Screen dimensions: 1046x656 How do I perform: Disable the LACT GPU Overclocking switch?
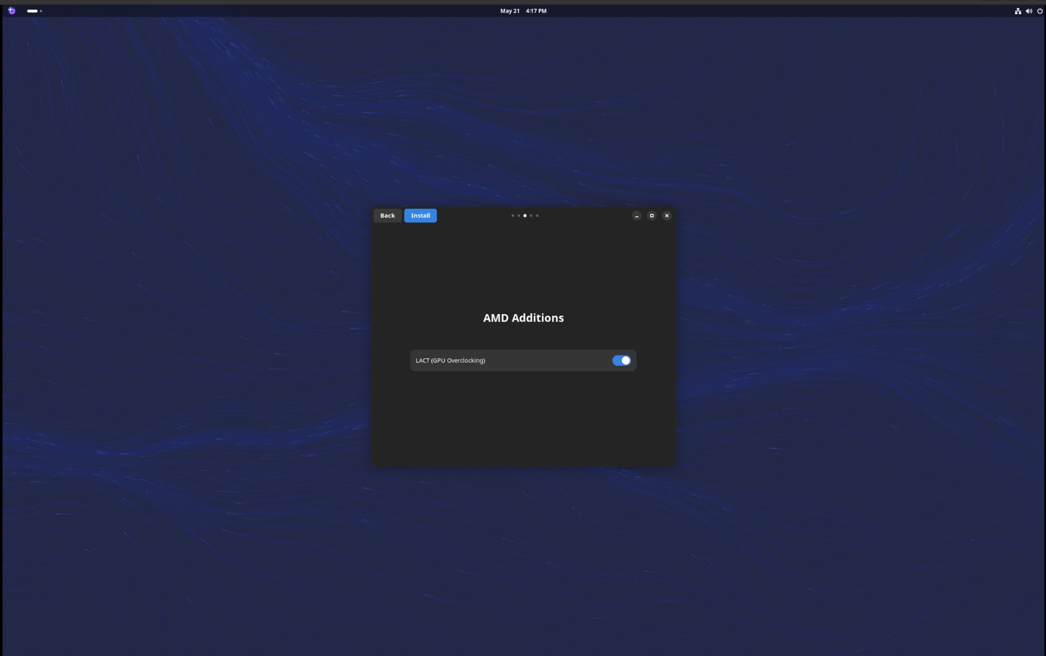click(x=621, y=360)
